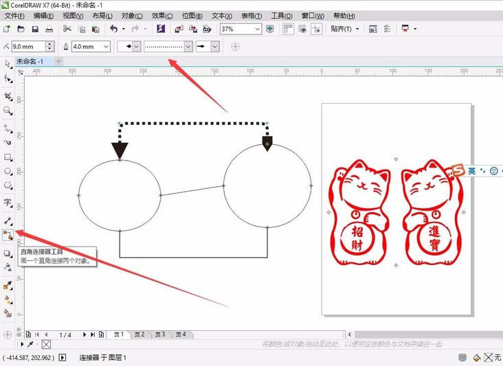Switch to the 页 2 page tab
The height and width of the screenshot is (366, 503).
click(x=139, y=334)
